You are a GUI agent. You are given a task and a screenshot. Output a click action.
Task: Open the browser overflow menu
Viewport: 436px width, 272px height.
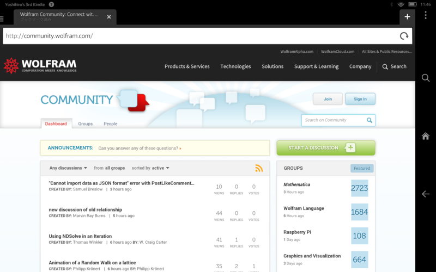click(426, 15)
